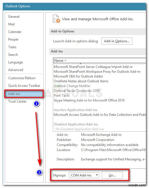Image resolution: width=149 pixels, height=188 pixels.
Task: Open the Advanced settings page
Action: [x=15, y=70]
